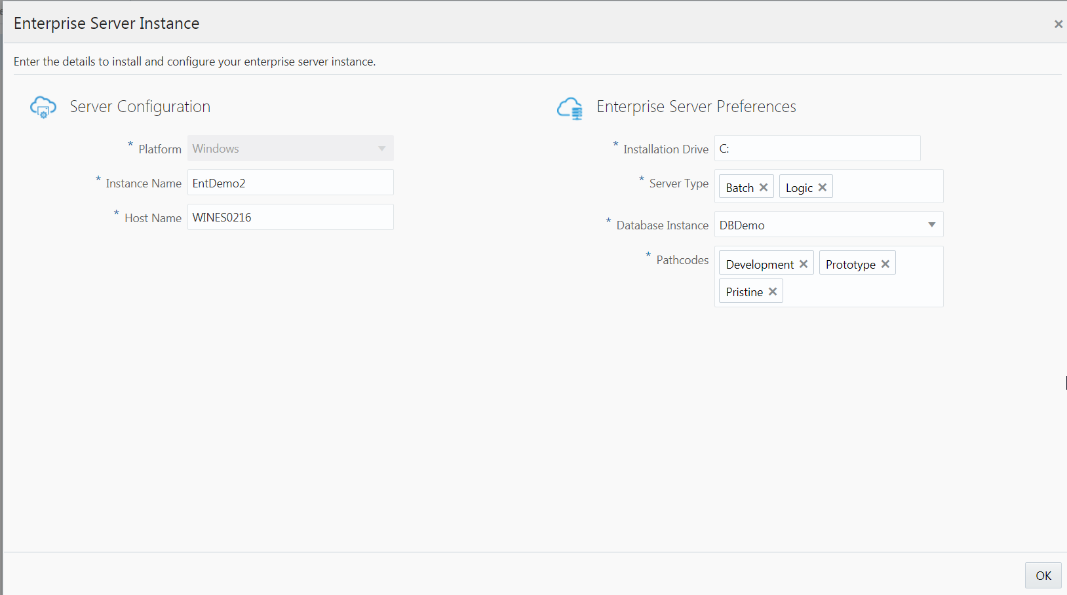The height and width of the screenshot is (595, 1067).
Task: Remove the Logic server type tag
Action: tap(823, 187)
